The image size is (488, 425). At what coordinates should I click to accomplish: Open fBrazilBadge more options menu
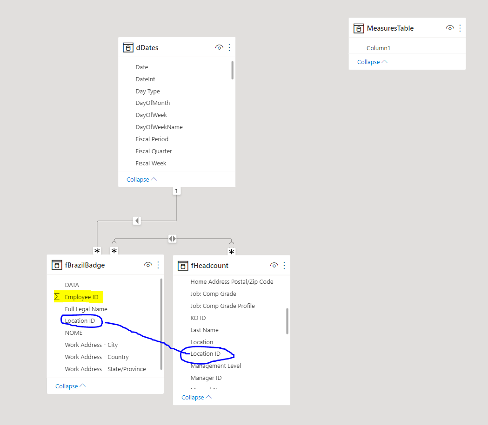pos(158,265)
